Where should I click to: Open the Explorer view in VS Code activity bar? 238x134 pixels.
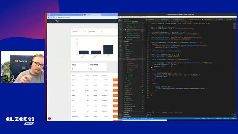[x=120, y=20]
